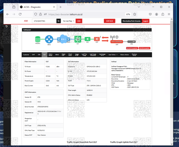Open the extensions puzzle icon
179x147 pixels.
163,14
